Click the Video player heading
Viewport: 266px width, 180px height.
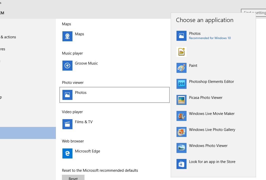coord(72,112)
